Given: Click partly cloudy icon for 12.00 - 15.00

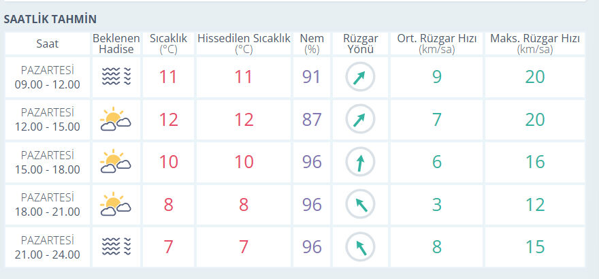Looking at the screenshot, I should point(115,120).
